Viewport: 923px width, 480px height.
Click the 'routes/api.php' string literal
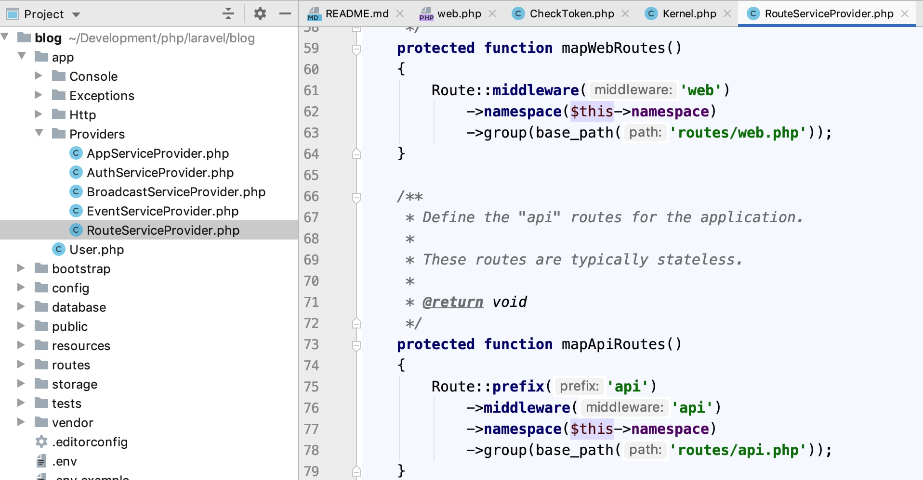(738, 450)
